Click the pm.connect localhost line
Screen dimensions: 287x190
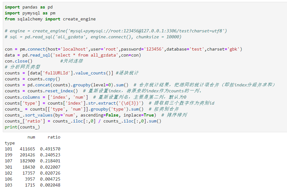click(123, 49)
